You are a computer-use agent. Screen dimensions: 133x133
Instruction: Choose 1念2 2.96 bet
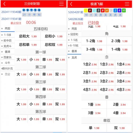click(x=90, y=64)
